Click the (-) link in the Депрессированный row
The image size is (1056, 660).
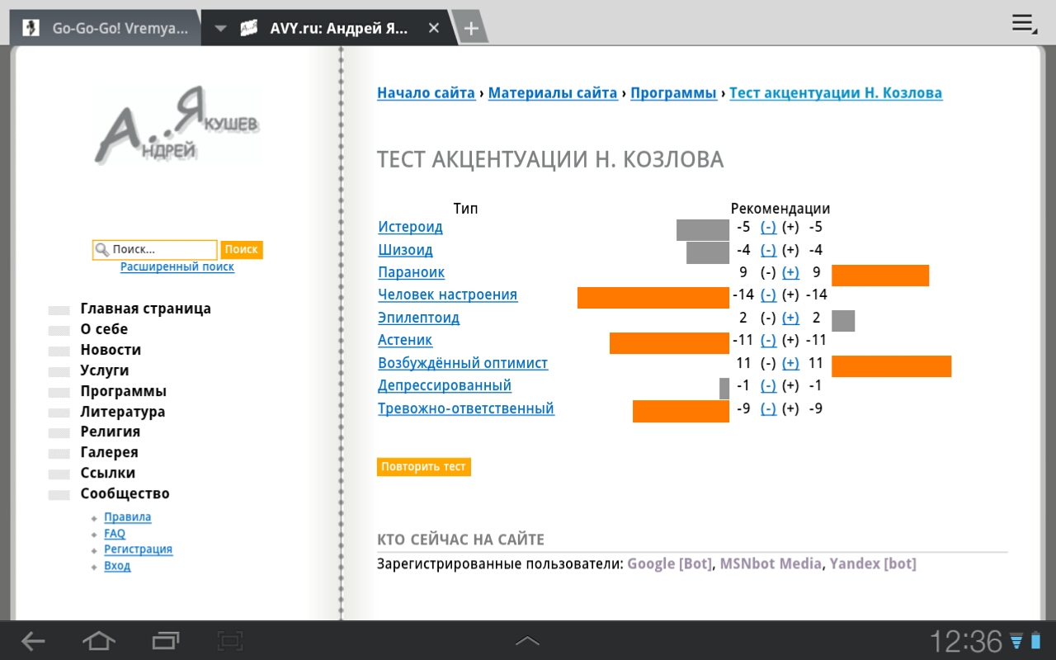(768, 385)
